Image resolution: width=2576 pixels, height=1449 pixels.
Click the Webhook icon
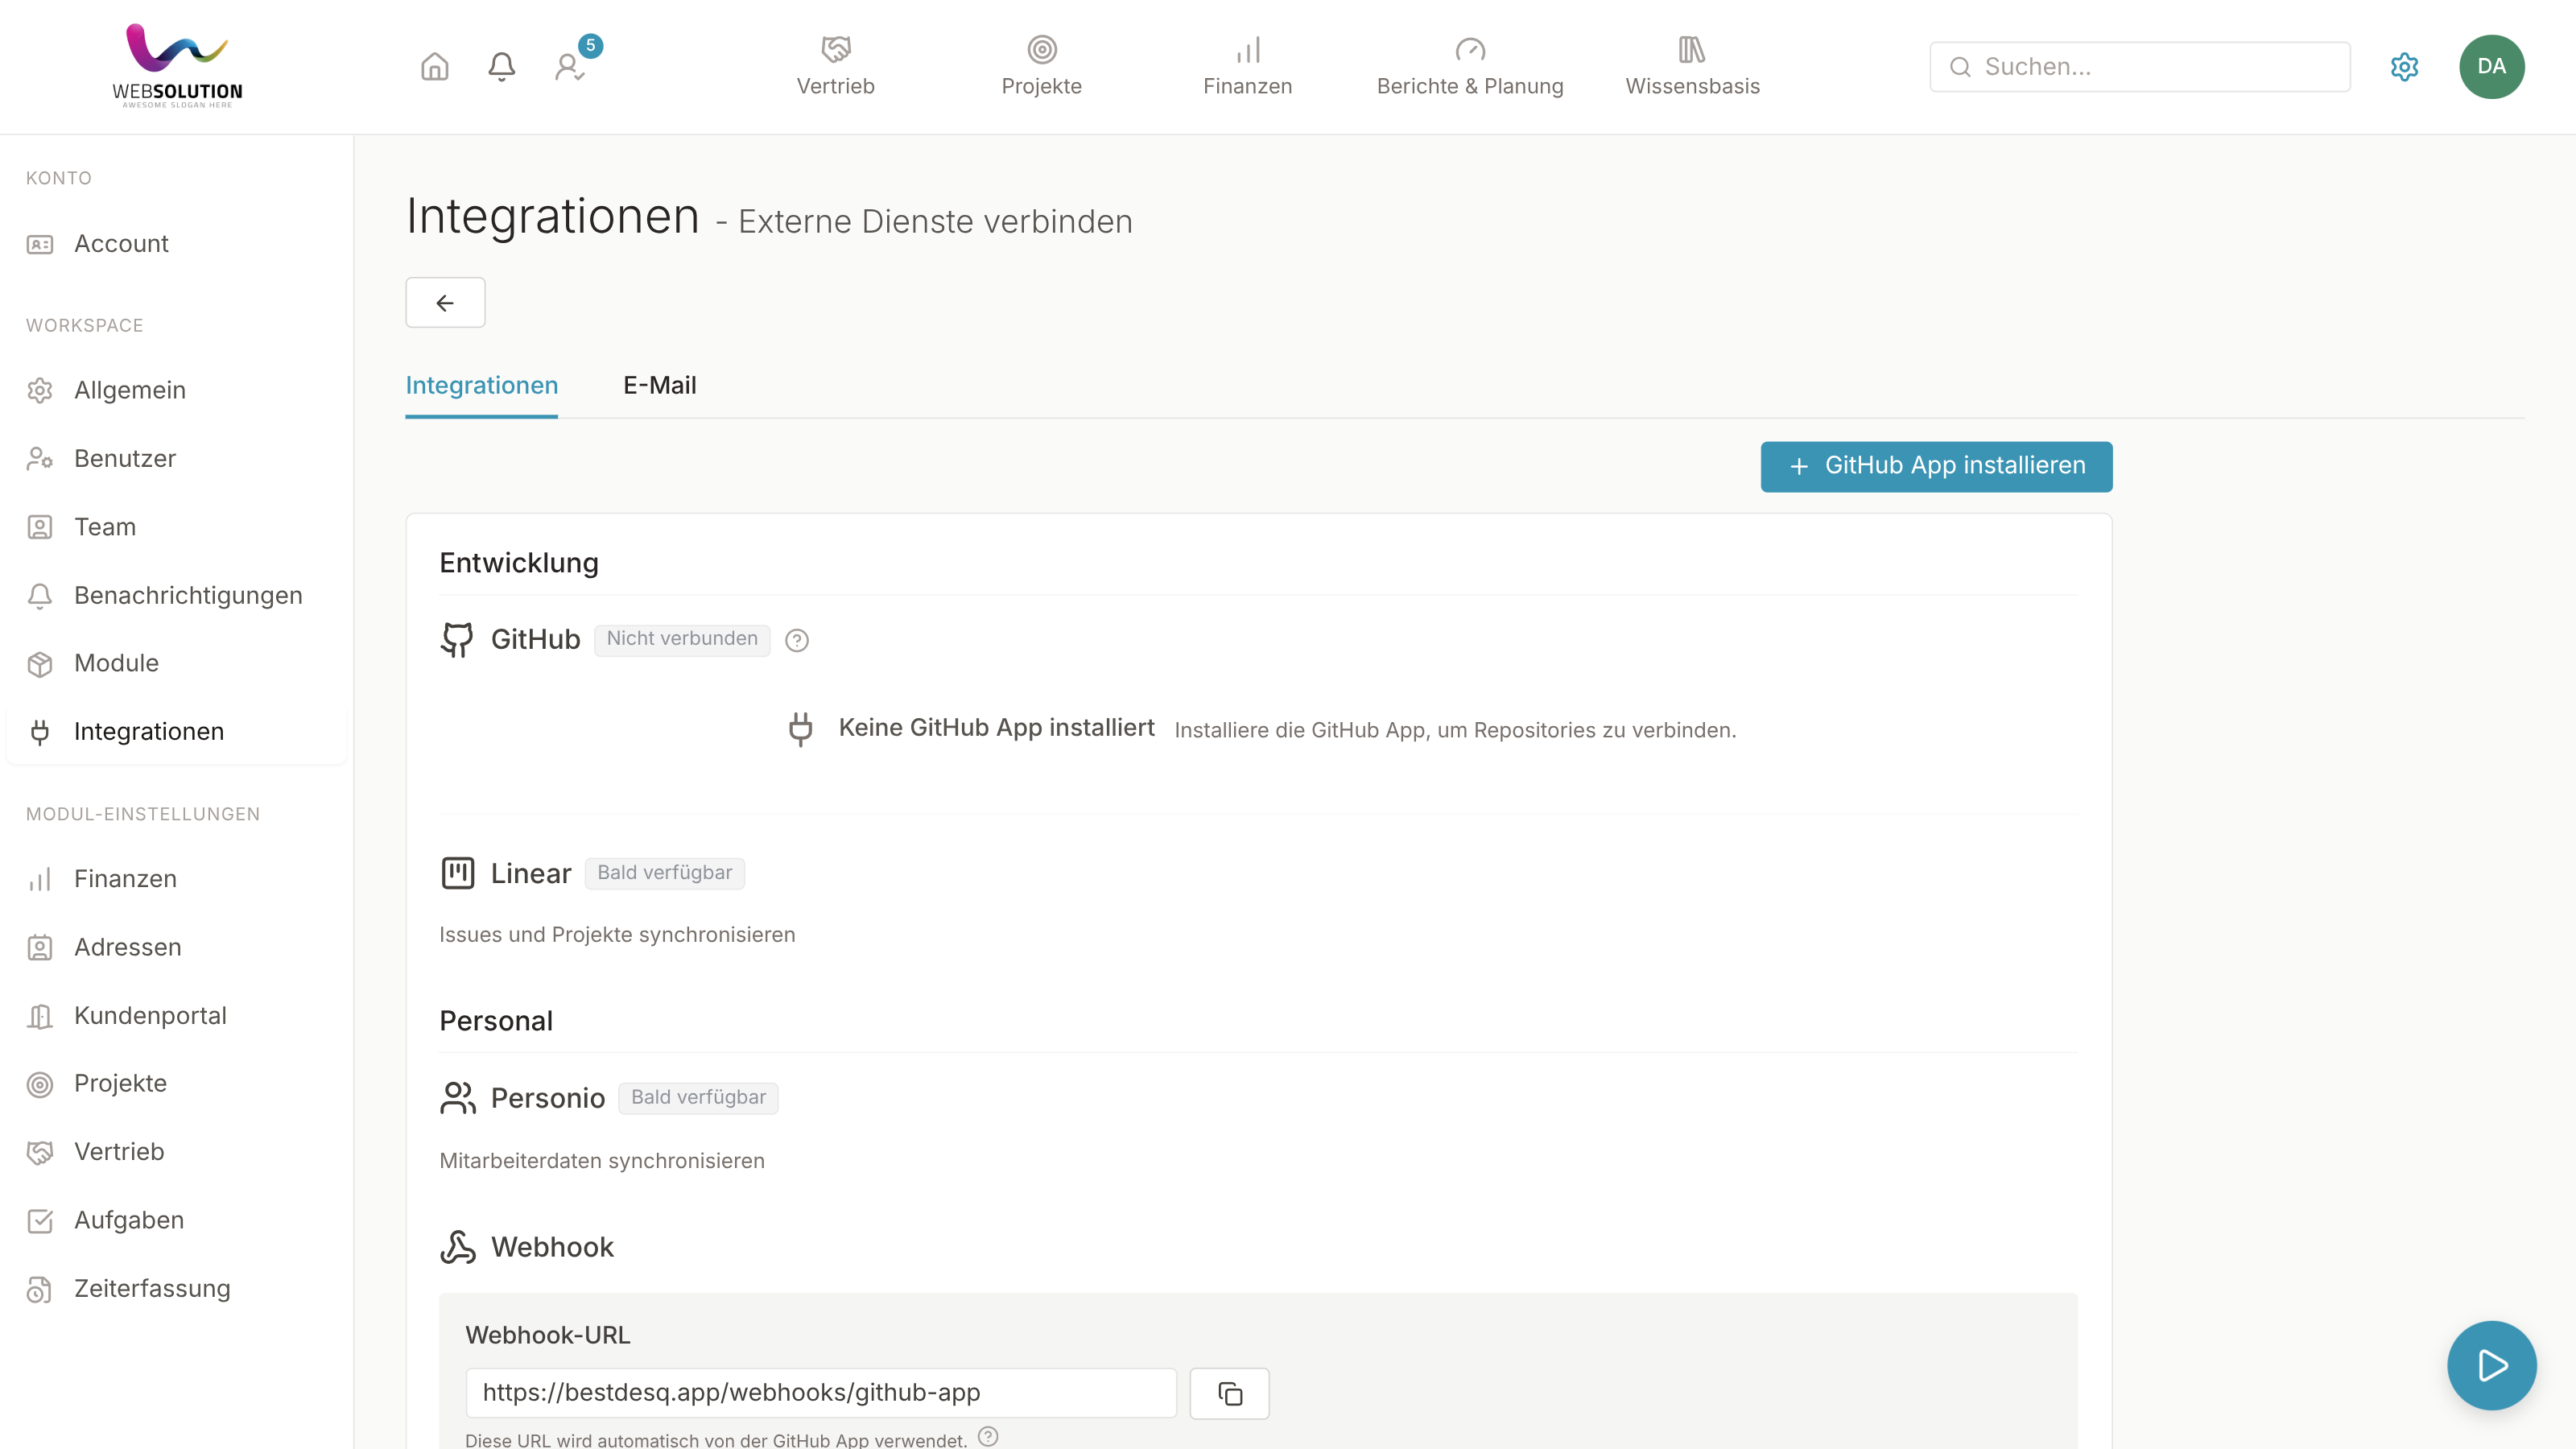(x=457, y=1247)
